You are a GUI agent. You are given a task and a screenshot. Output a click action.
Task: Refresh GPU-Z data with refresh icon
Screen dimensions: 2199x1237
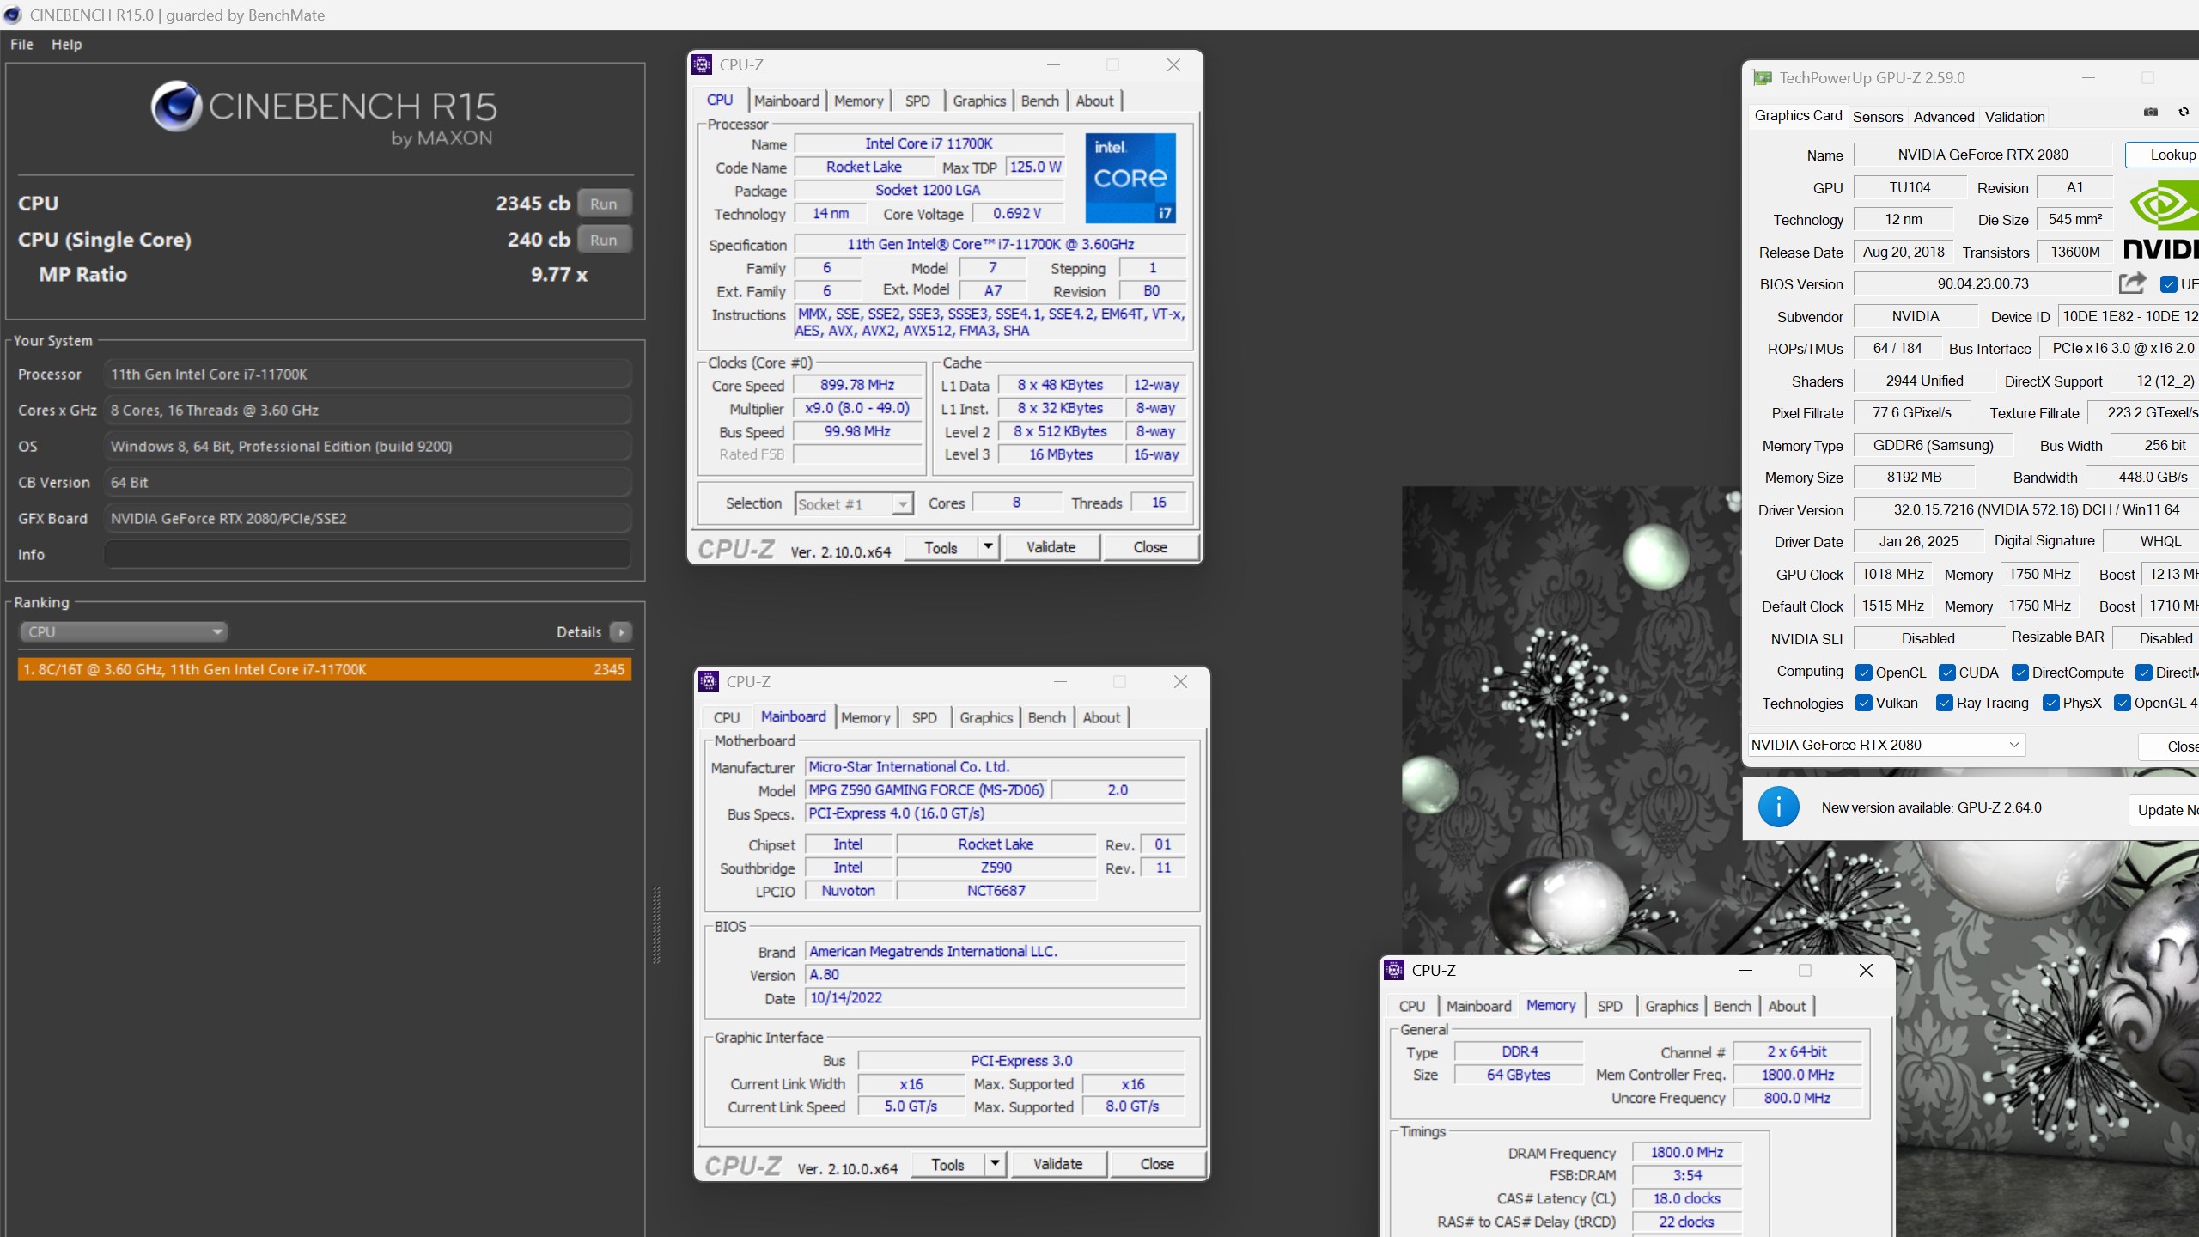click(x=2184, y=112)
